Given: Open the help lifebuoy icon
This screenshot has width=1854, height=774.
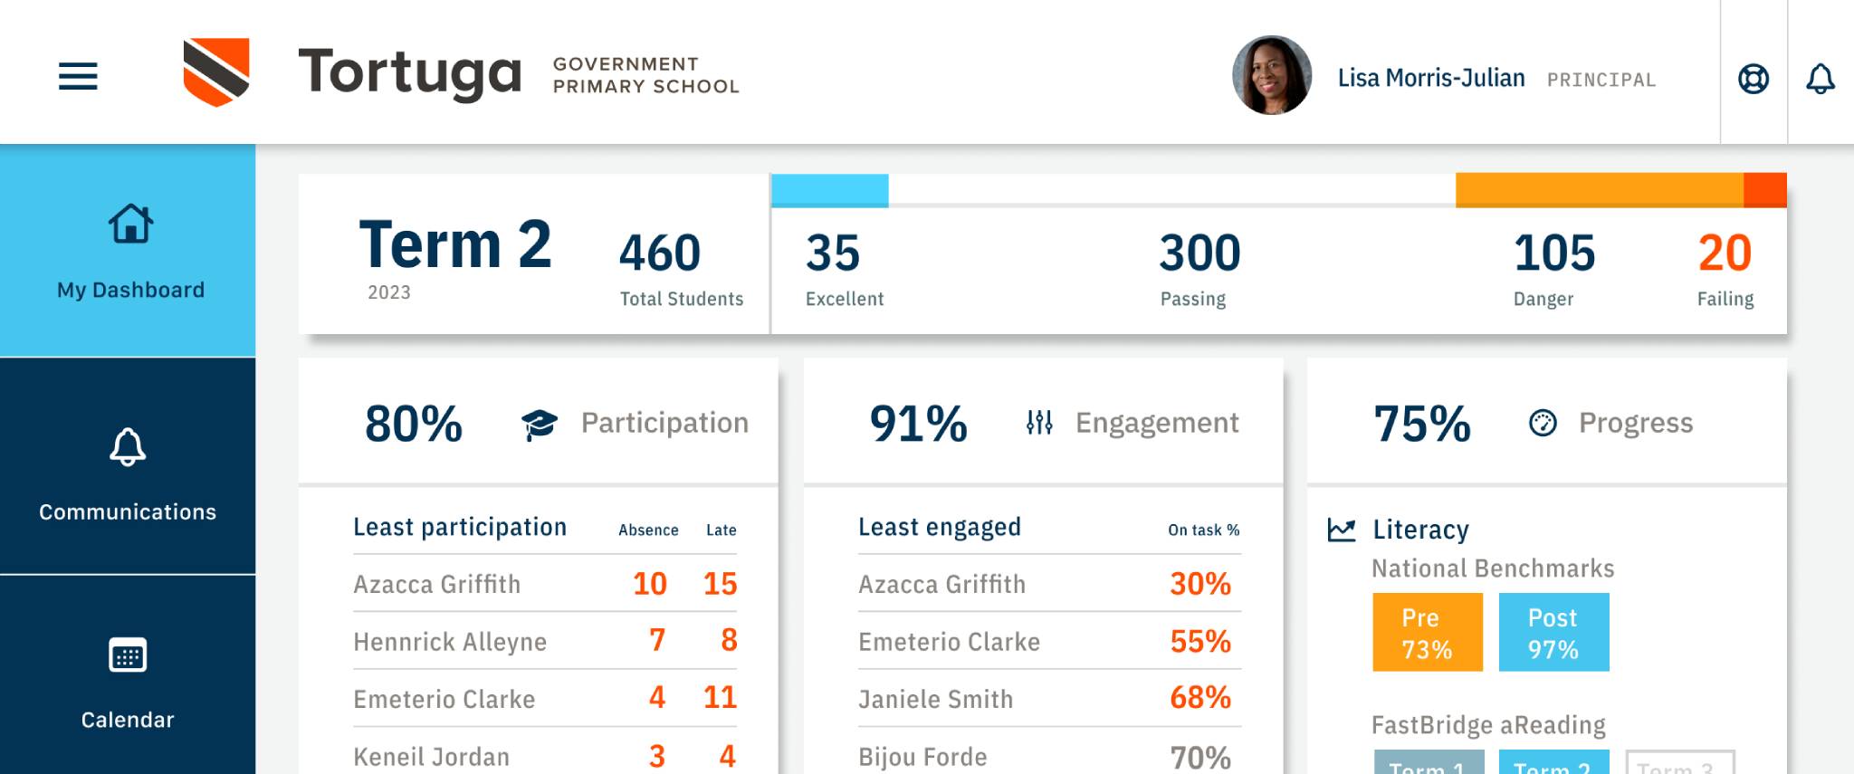Looking at the screenshot, I should [x=1754, y=79].
